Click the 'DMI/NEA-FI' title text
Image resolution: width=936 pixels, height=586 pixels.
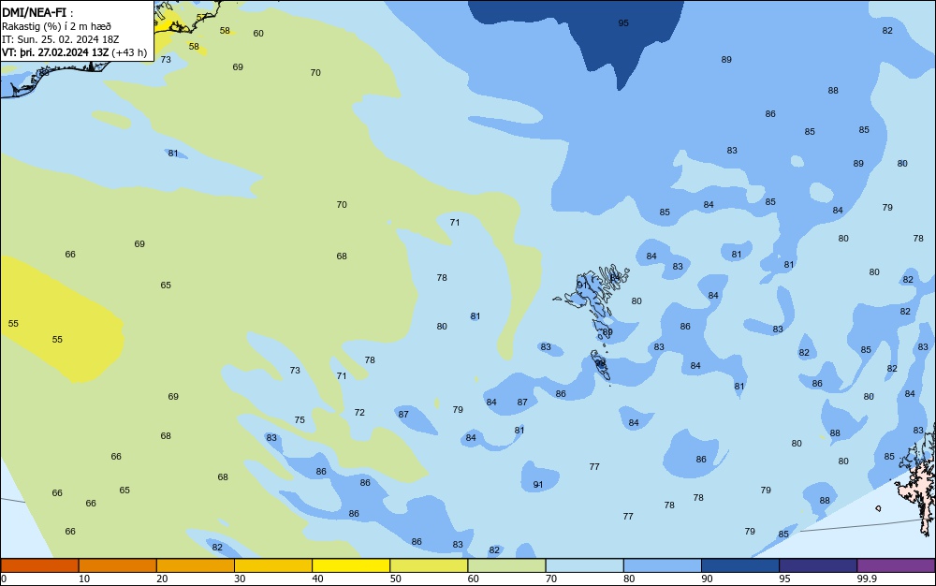tap(34, 12)
